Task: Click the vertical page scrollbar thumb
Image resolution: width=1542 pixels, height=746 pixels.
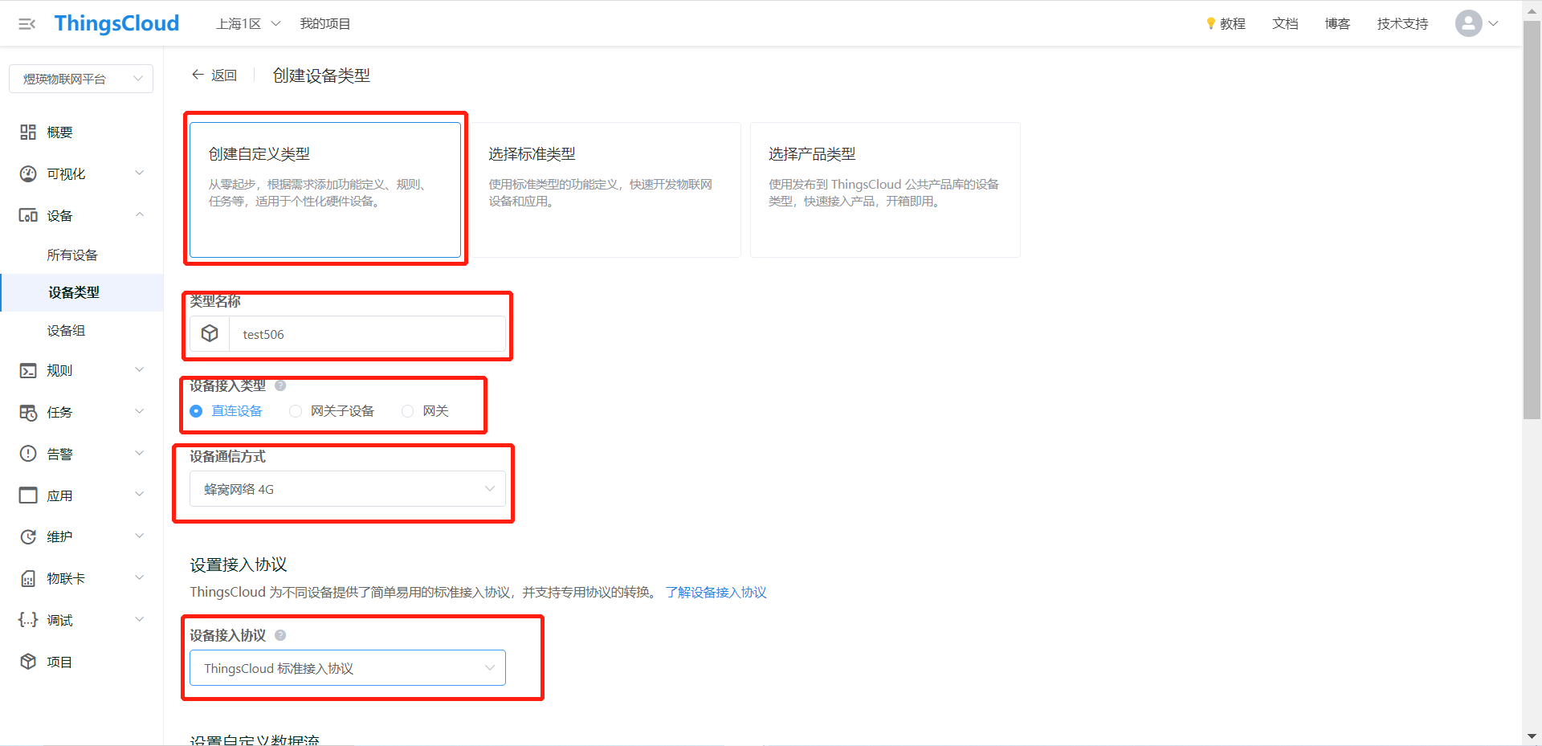Action: (x=1532, y=219)
